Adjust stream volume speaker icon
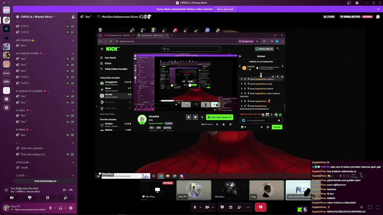Viewport: 383px width, 215px height. point(362,207)
